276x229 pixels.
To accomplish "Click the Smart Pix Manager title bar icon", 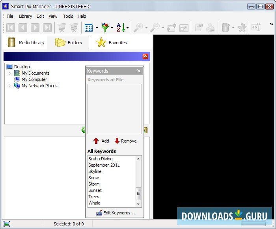I will click(x=6, y=6).
